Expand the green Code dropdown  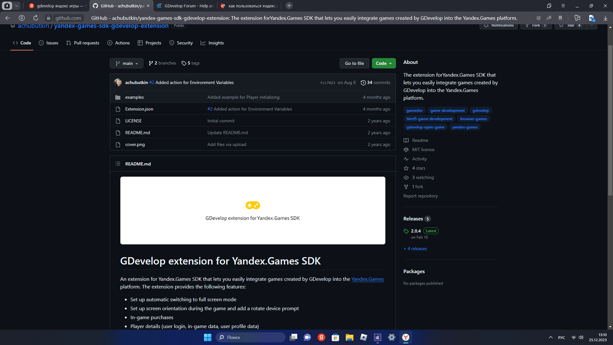click(x=383, y=63)
